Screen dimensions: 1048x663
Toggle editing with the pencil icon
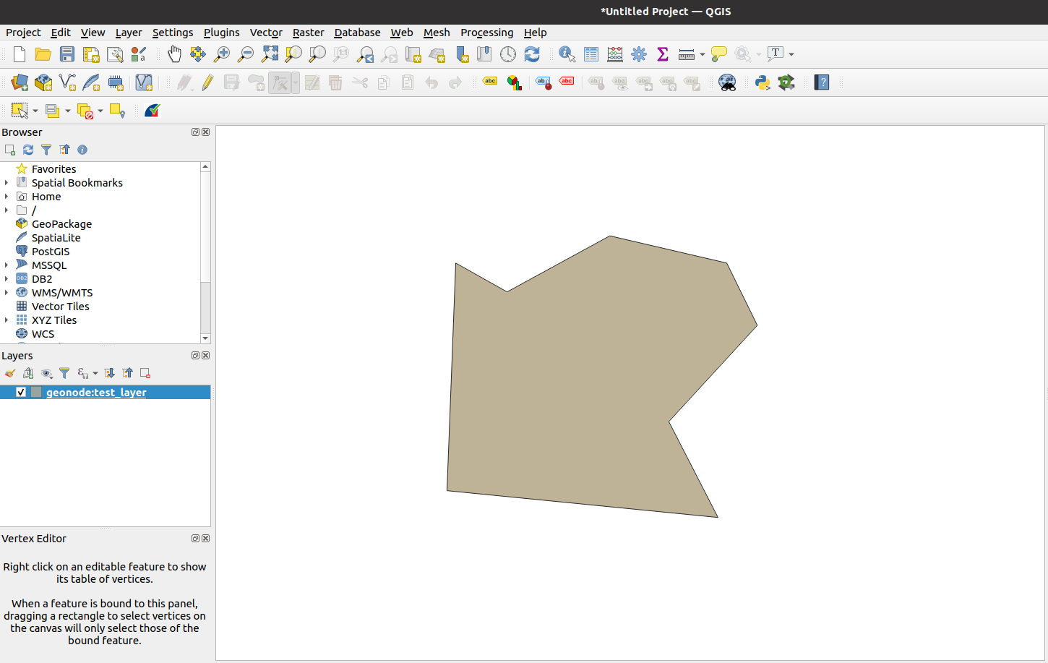(208, 82)
